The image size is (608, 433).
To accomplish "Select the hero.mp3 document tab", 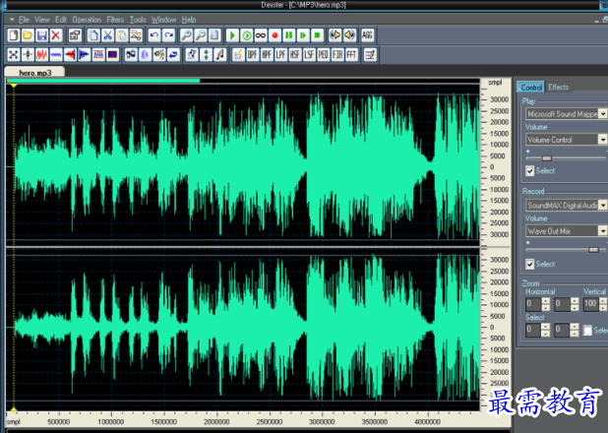I will tap(34, 73).
